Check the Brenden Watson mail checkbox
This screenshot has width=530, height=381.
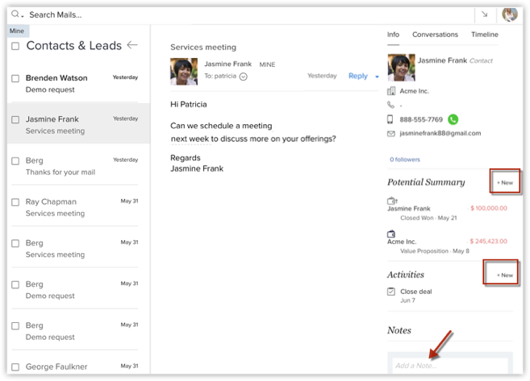click(15, 79)
